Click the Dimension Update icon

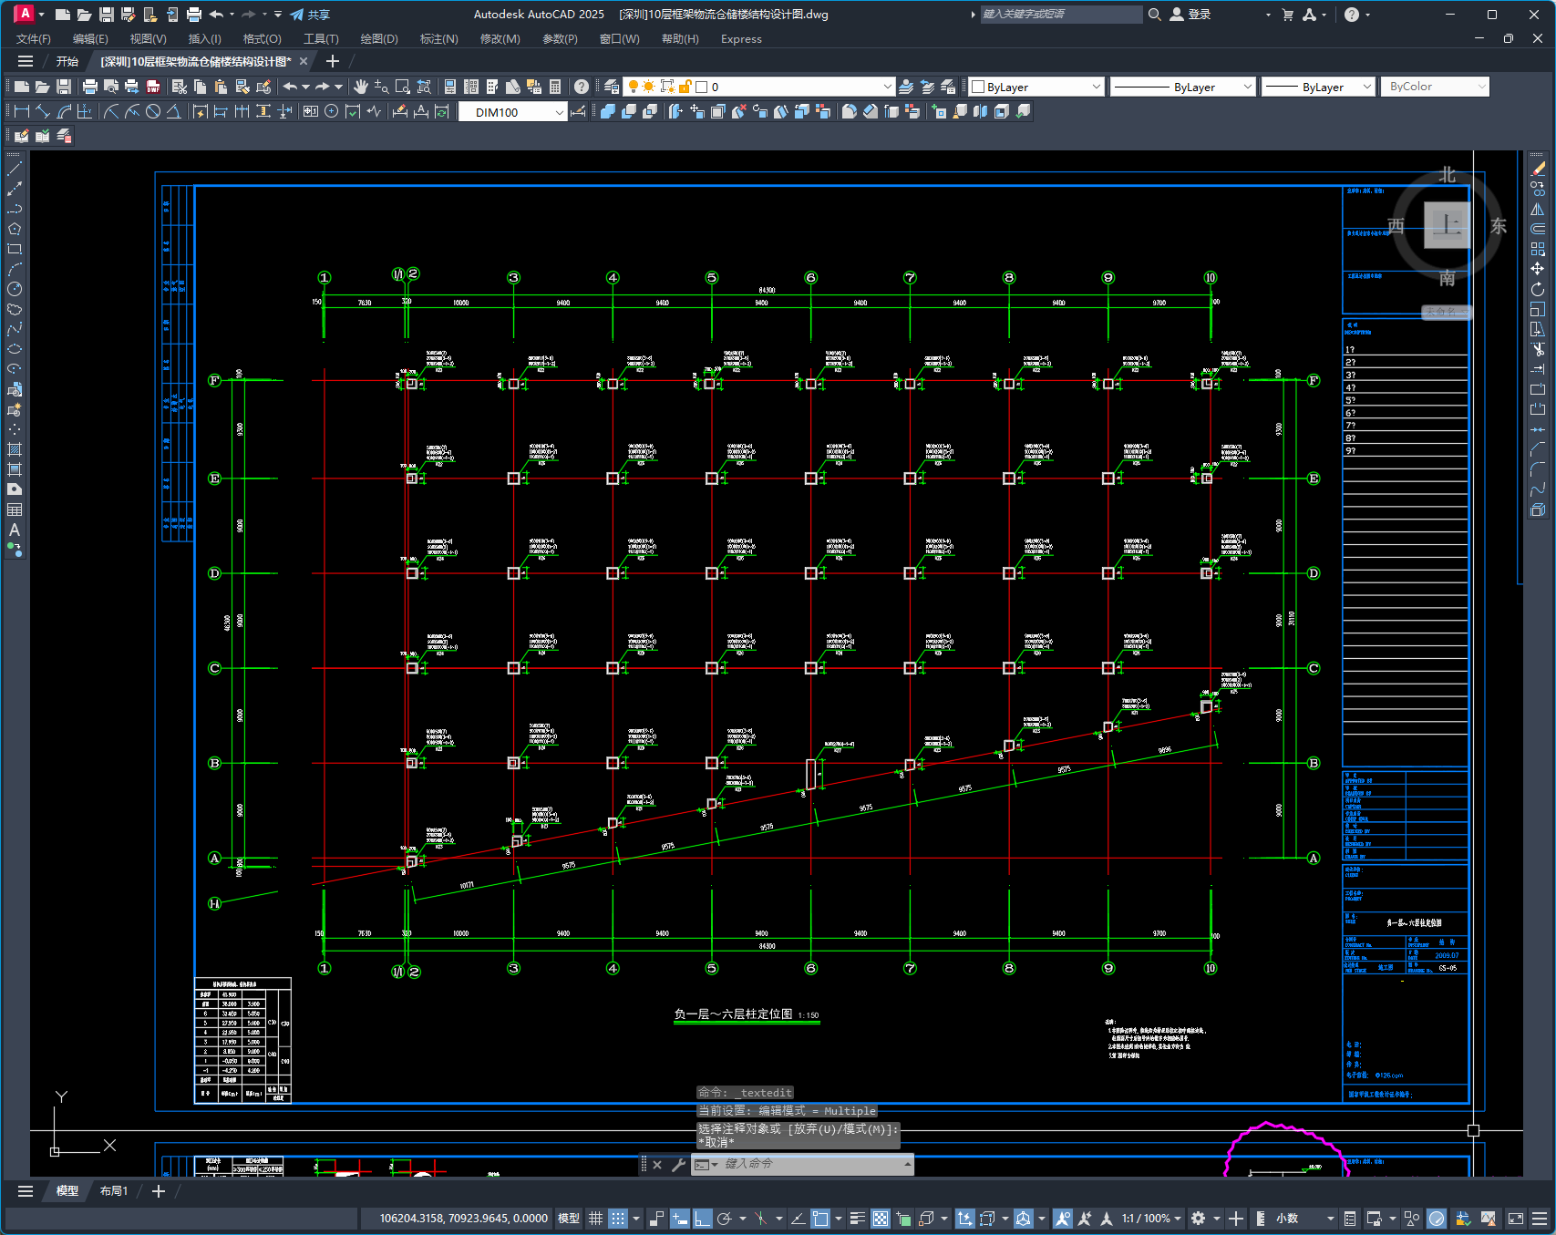[x=441, y=111]
